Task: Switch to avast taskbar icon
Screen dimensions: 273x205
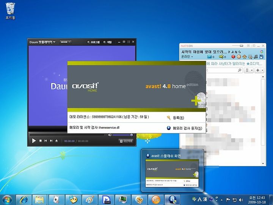Action: 173,200
